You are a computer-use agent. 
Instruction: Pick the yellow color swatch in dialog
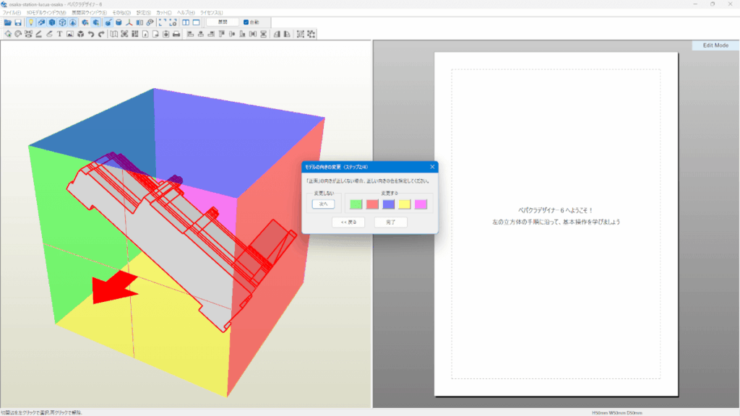point(405,204)
